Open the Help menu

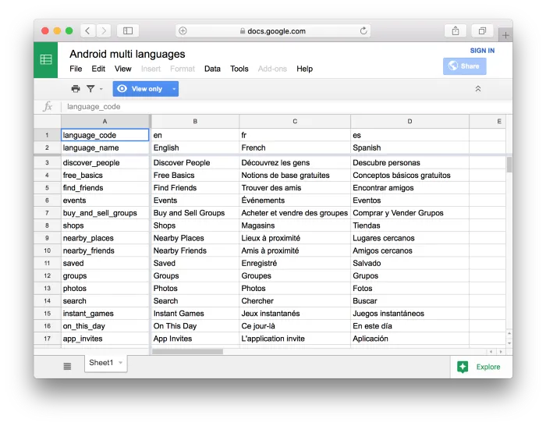(x=305, y=69)
